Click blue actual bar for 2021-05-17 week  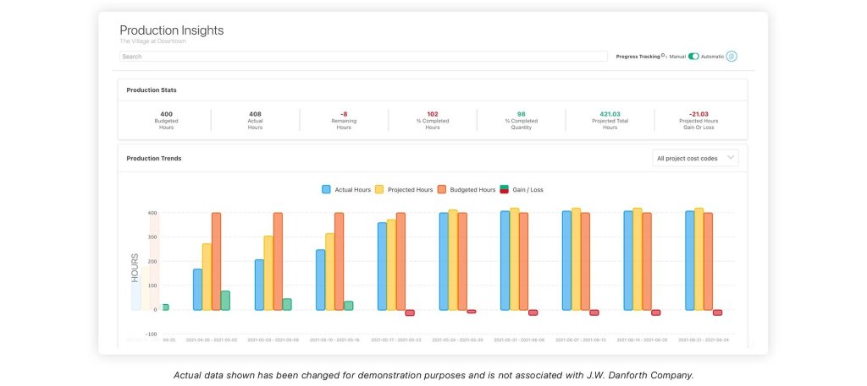[382, 266]
